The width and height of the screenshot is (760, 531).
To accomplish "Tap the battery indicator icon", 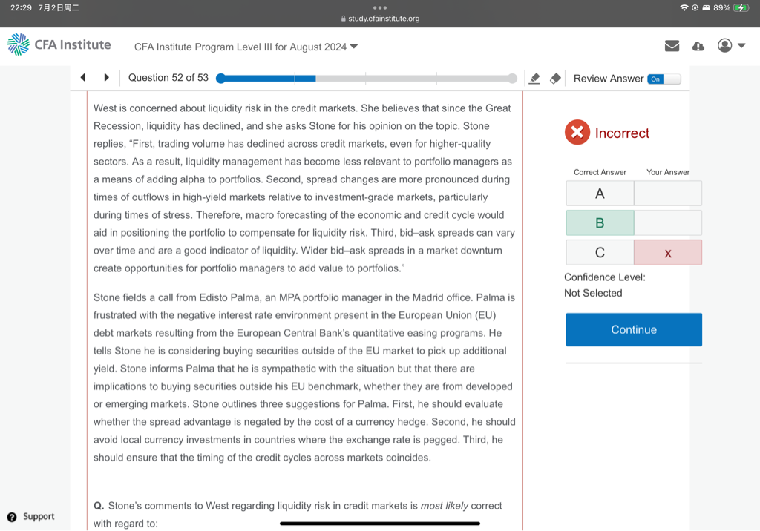I will (741, 7).
